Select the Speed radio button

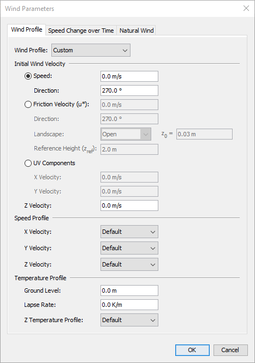click(28, 76)
